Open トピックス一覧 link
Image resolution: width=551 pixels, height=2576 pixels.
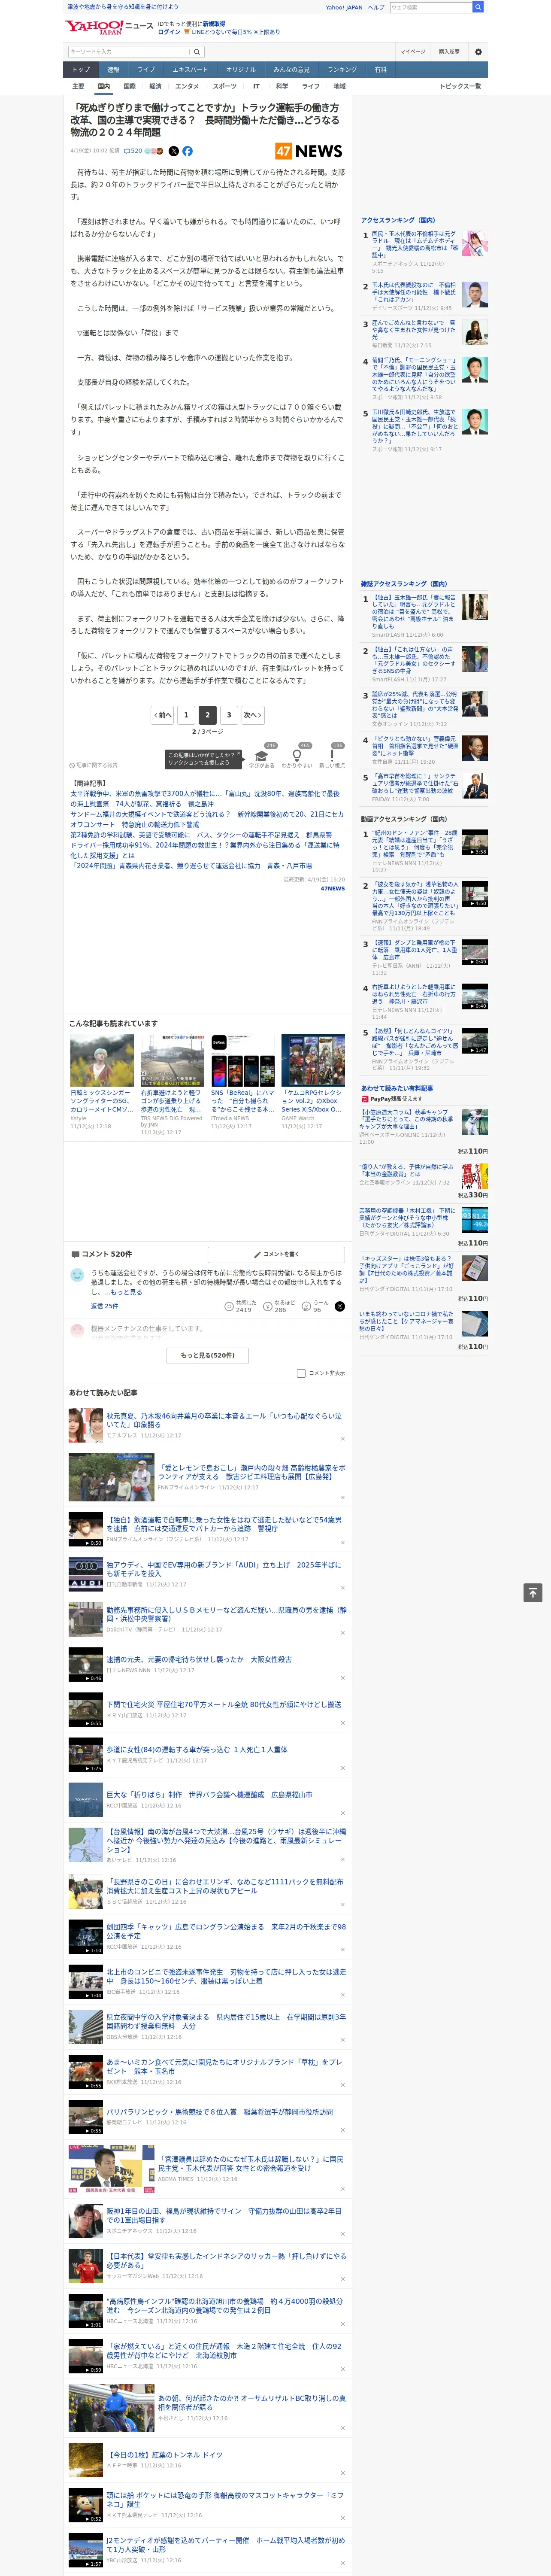pos(460,86)
